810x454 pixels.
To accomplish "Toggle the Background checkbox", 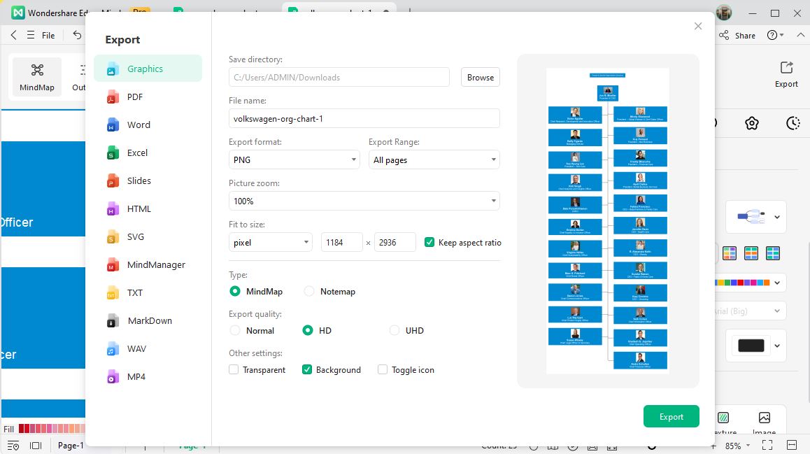I will click(307, 370).
